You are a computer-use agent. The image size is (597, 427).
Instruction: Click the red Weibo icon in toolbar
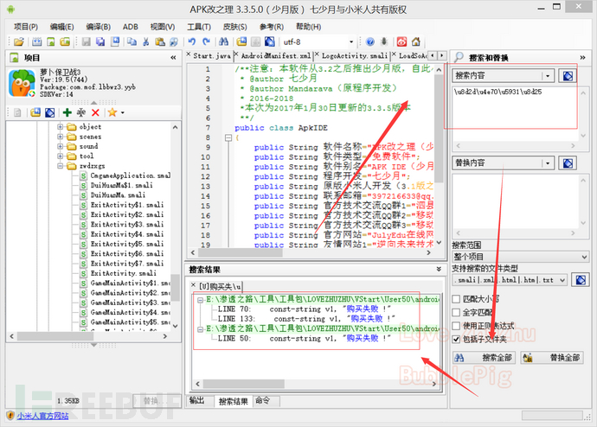point(401,41)
